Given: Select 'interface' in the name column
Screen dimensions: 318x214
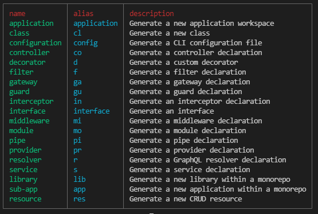Looking at the screenshot, I should (x=27, y=111).
